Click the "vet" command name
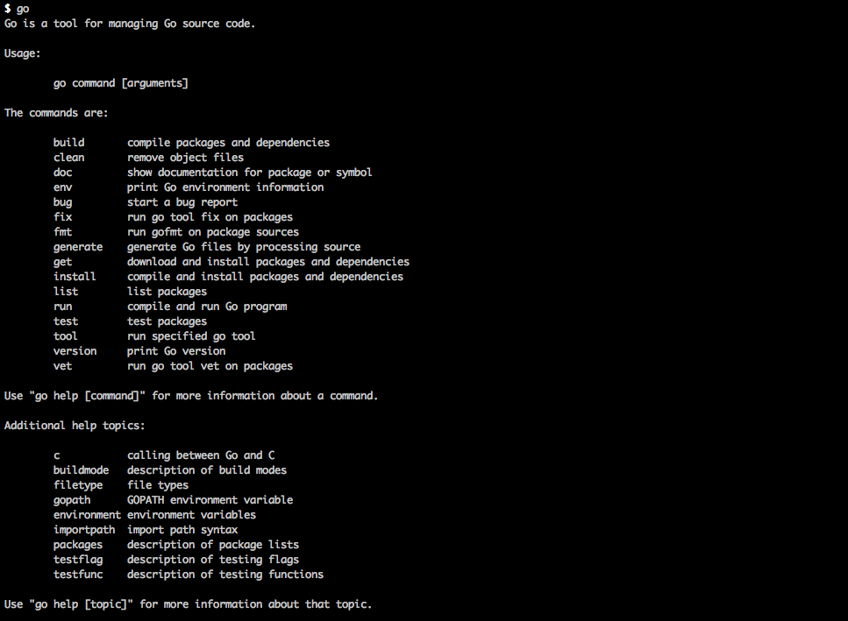 click(62, 366)
